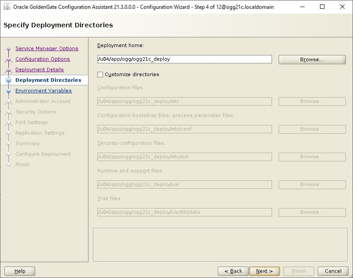
Task: Click Port Settings step label
Action: coord(32,122)
